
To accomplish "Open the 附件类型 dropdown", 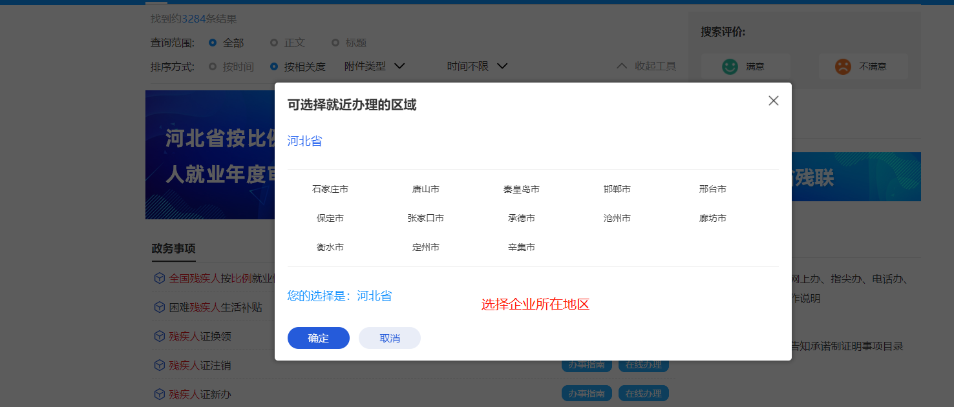I will [374, 66].
